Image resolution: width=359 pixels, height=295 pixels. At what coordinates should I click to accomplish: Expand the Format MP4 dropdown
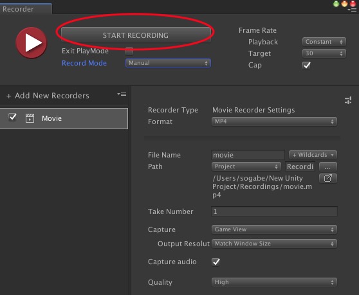click(x=274, y=121)
